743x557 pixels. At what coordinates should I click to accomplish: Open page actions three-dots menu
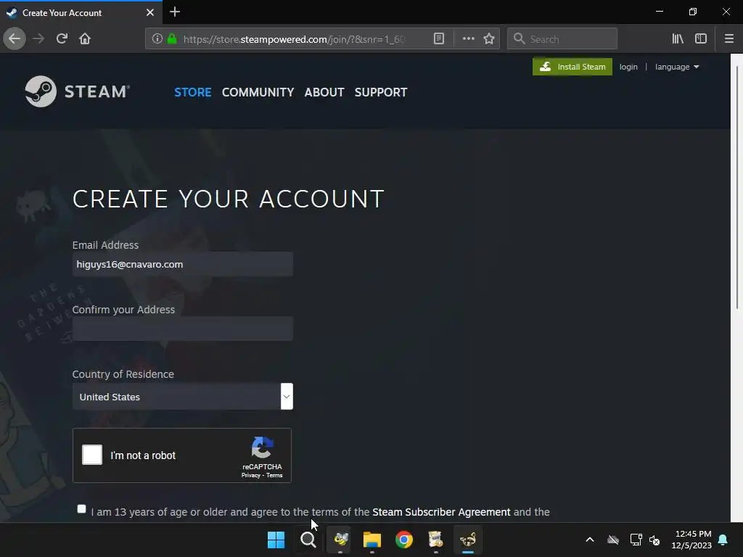coord(468,38)
